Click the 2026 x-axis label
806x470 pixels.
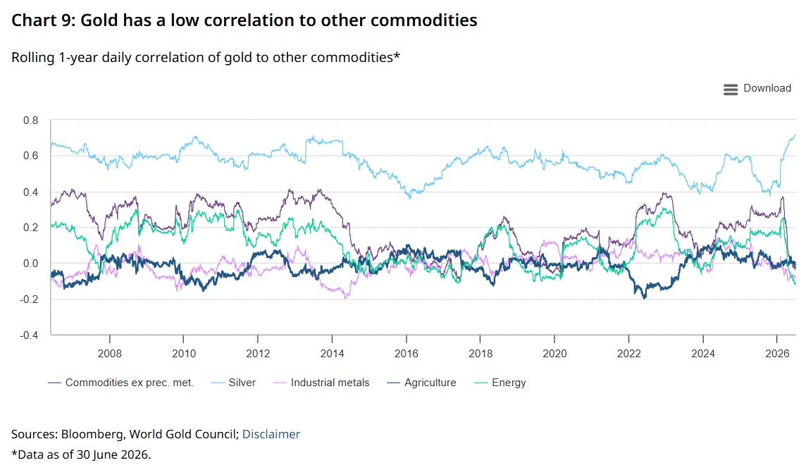[777, 354]
